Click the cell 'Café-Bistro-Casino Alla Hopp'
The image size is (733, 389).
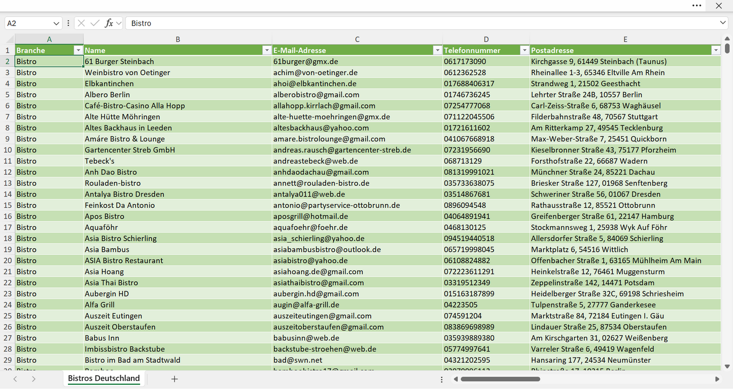pos(178,106)
